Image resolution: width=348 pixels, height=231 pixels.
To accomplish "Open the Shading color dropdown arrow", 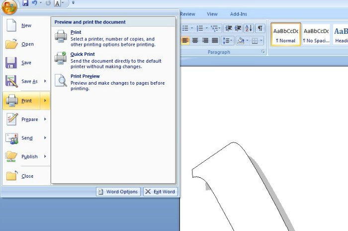I will coord(247,40).
